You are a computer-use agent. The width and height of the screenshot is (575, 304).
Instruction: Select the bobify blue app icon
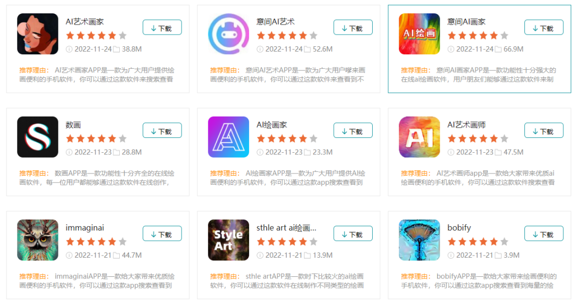point(419,240)
